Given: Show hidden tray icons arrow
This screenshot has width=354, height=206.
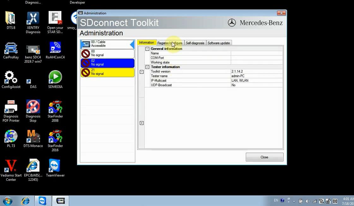Looking at the screenshot, I should (x=294, y=202).
